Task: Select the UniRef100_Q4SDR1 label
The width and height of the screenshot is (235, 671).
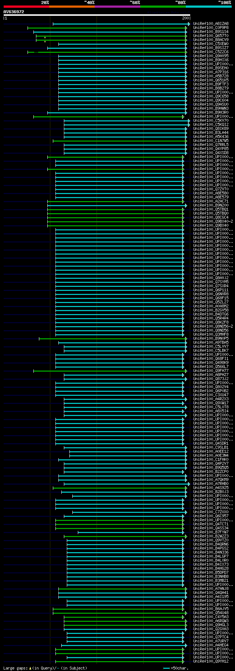Action: [x=211, y=444]
